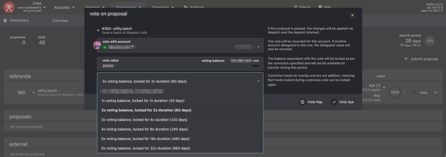This screenshot has height=157, width=446.
Task: Select 1x voting balance, 30 days option
Action: point(180,101)
